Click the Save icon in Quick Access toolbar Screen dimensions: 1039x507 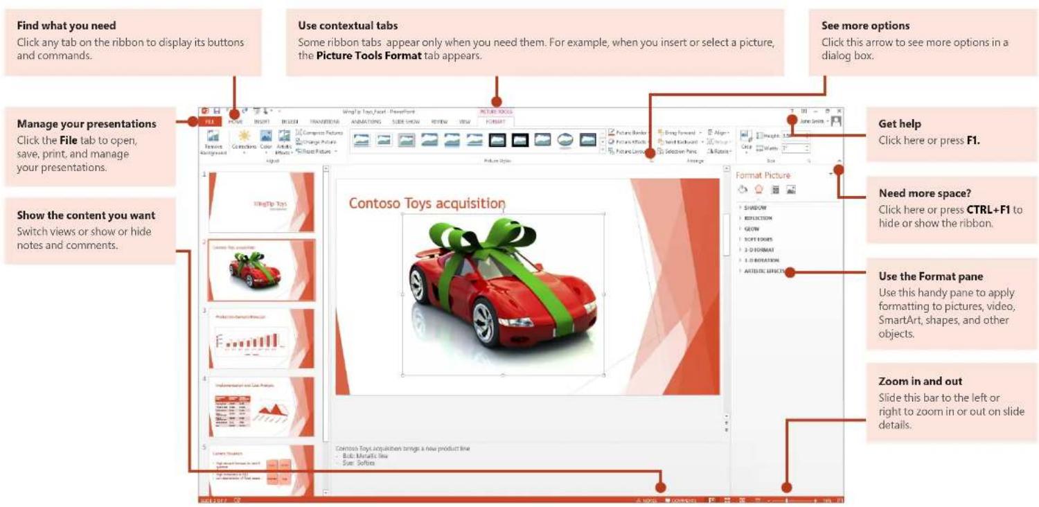(x=217, y=111)
